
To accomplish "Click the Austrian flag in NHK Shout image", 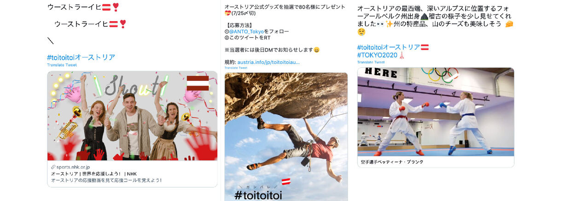I will coord(198,83).
